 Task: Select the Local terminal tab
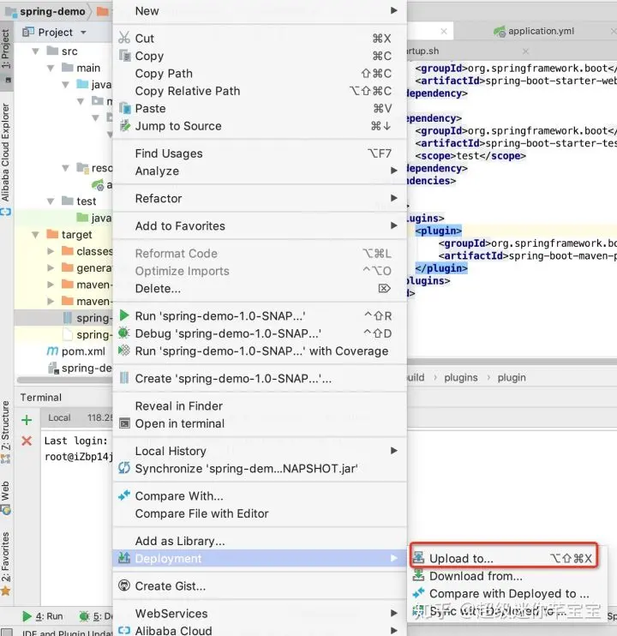pyautogui.click(x=59, y=417)
